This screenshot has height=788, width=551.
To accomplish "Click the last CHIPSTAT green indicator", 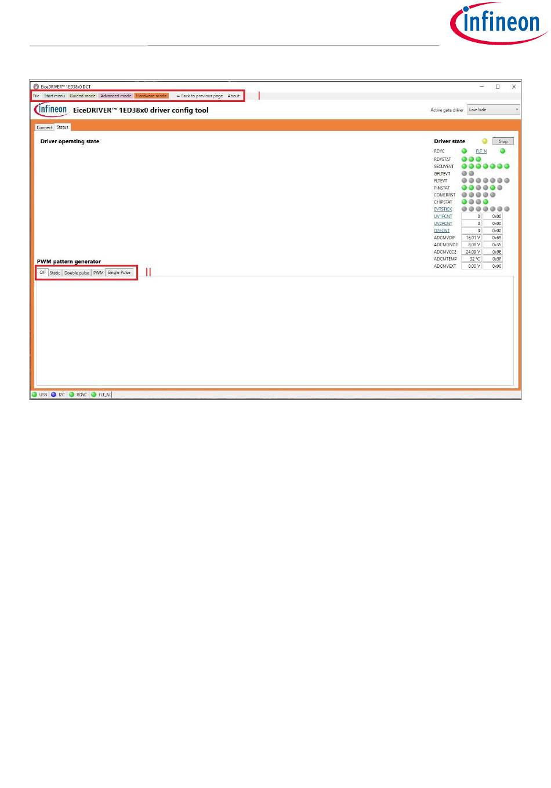I will tap(485, 202).
